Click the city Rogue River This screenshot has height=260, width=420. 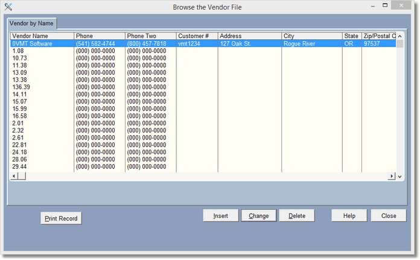299,43
